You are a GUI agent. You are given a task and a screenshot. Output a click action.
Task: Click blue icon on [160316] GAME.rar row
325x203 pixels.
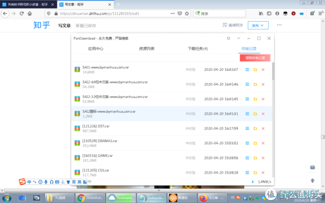(x=247, y=158)
